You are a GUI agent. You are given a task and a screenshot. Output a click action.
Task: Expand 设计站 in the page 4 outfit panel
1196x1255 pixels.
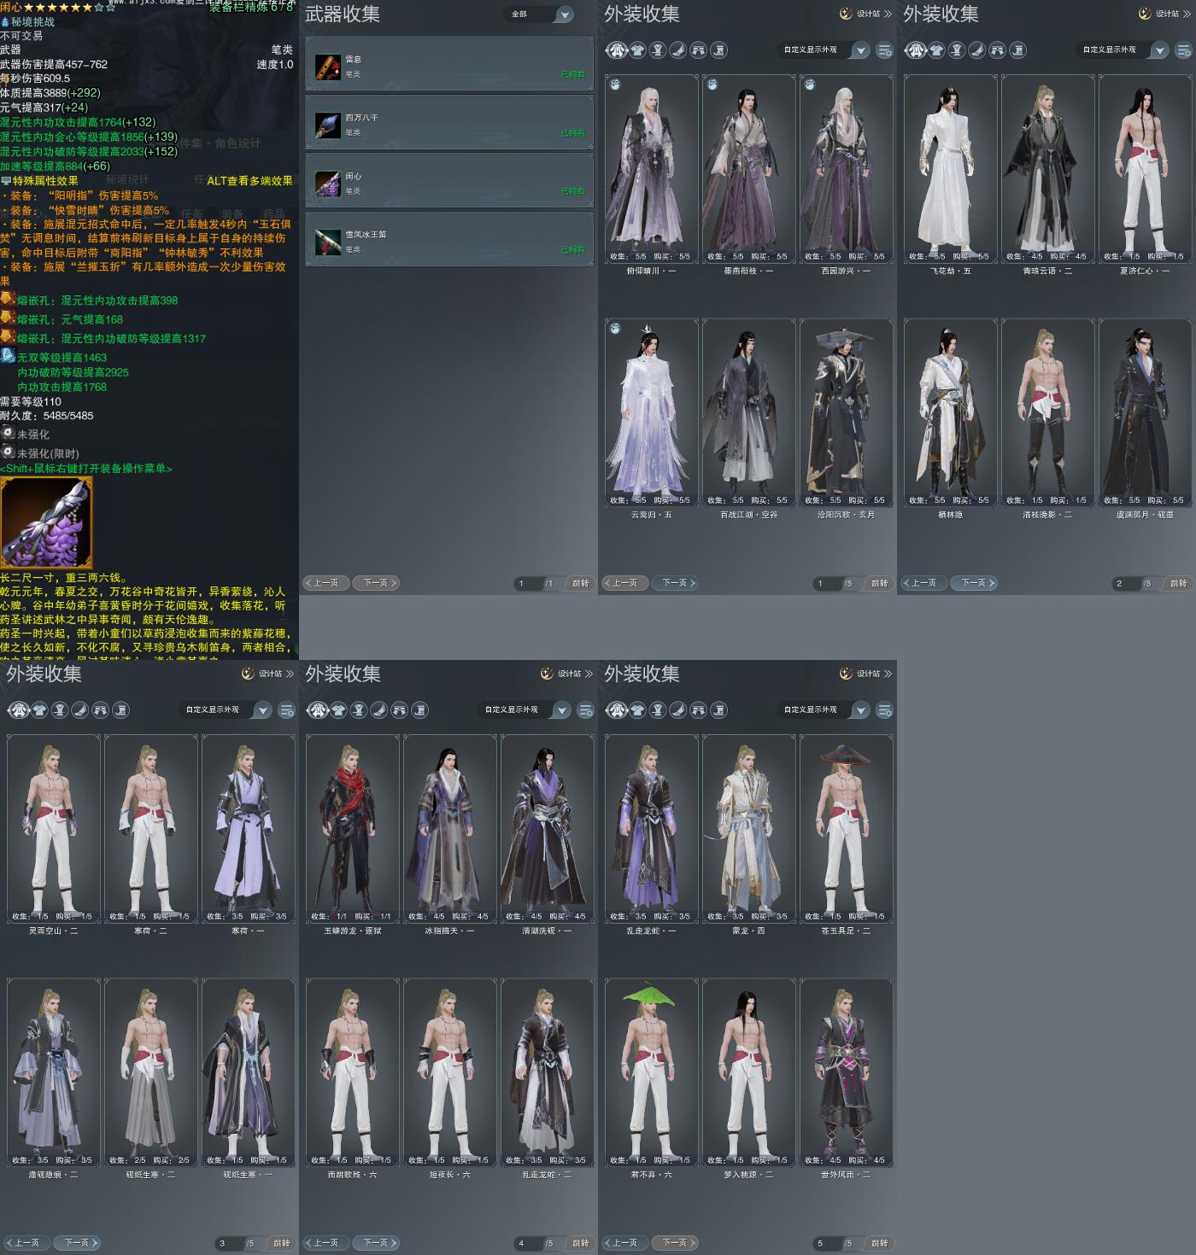coord(566,674)
